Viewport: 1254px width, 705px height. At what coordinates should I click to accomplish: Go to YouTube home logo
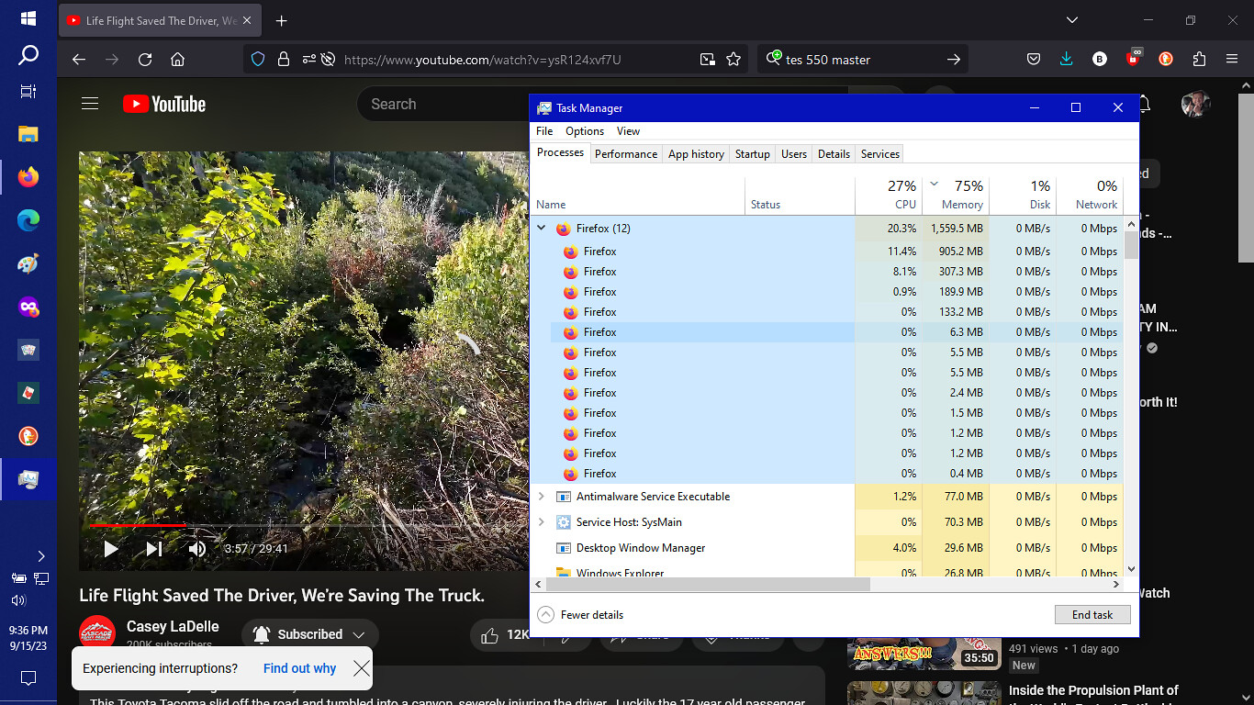point(164,104)
